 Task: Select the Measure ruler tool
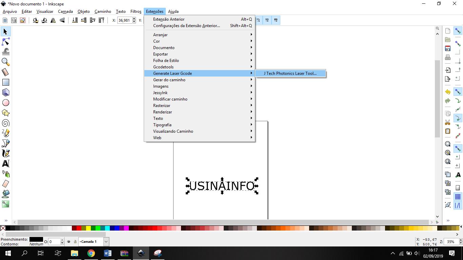pyautogui.click(x=5, y=72)
